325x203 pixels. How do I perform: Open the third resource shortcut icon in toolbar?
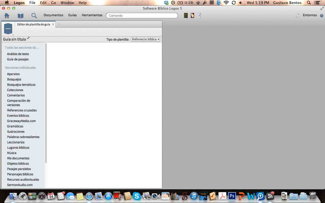point(199,15)
